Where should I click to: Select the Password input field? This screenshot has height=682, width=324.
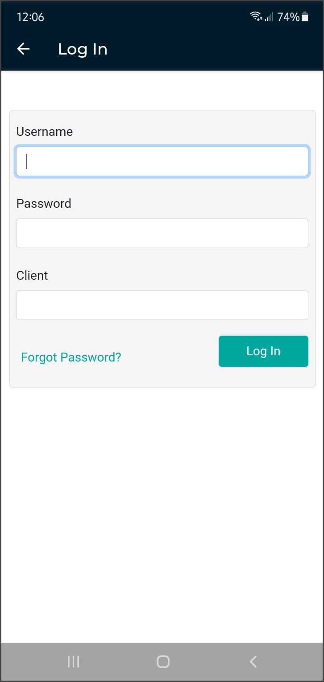tap(162, 233)
